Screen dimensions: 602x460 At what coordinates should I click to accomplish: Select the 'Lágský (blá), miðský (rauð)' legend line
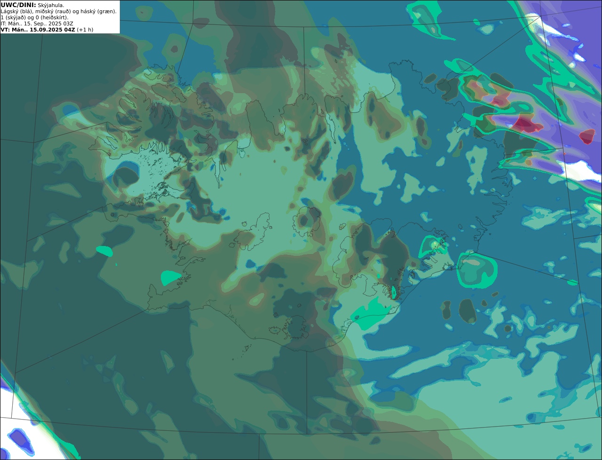[x=59, y=11]
